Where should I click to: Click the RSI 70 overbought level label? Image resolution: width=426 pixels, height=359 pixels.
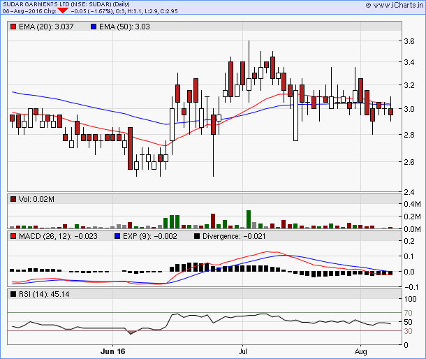coord(408,313)
